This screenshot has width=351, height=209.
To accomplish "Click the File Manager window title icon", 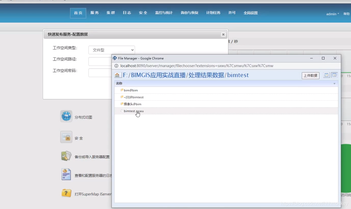I will click(x=115, y=58).
